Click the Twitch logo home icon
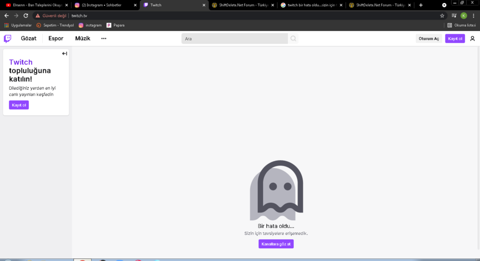 pos(7,38)
